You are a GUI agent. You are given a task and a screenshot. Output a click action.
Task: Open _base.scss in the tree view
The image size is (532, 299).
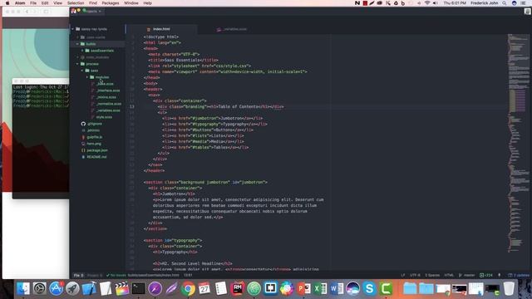(106, 84)
